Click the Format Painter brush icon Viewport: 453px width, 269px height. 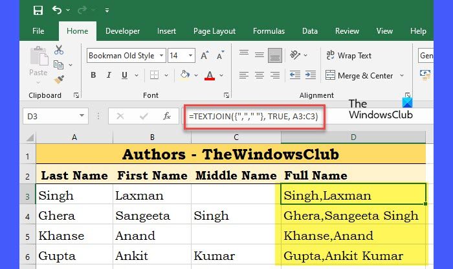coord(59,79)
